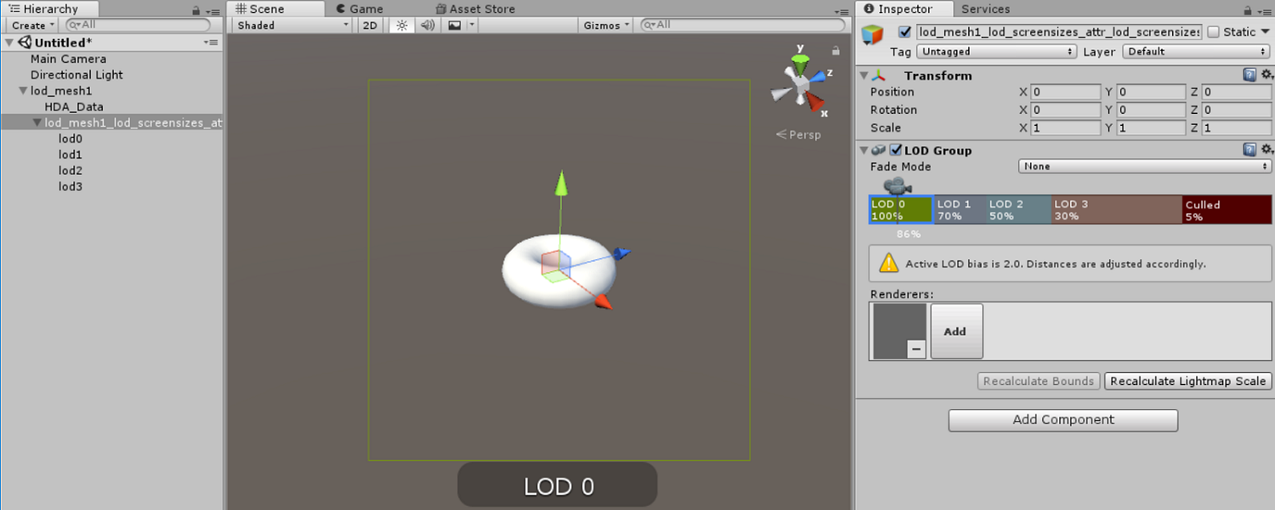Open the Services tab
Screen dimensions: 1275x510
coord(985,9)
